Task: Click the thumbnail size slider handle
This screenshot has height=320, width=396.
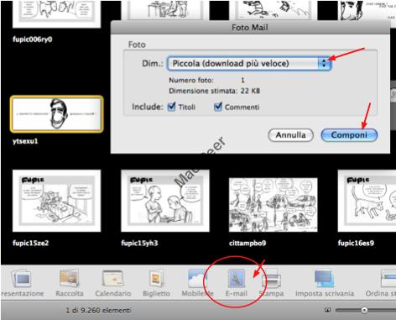Action: click(364, 310)
